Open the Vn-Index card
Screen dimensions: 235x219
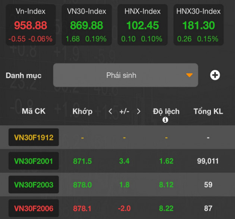pyautogui.click(x=31, y=25)
